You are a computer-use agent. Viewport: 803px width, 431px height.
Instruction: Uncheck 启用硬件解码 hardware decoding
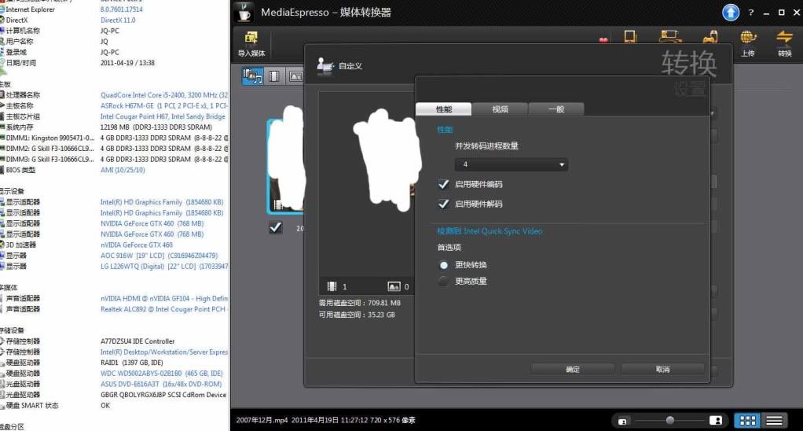(x=445, y=204)
